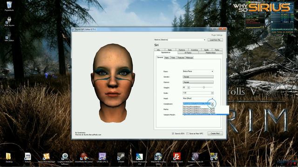Open the Config Utility desktop icon
Viewport: 298px width, 167px height.
point(158,159)
